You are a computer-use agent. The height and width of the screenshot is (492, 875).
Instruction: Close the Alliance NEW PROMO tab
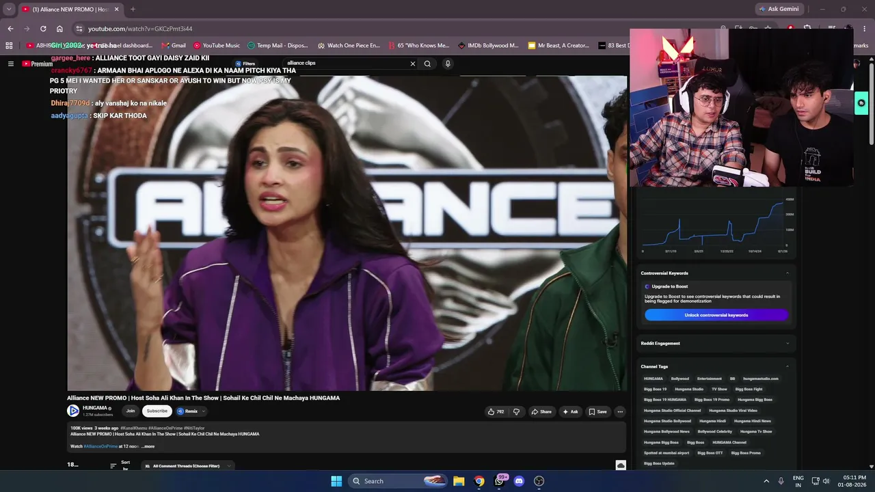pyautogui.click(x=116, y=9)
